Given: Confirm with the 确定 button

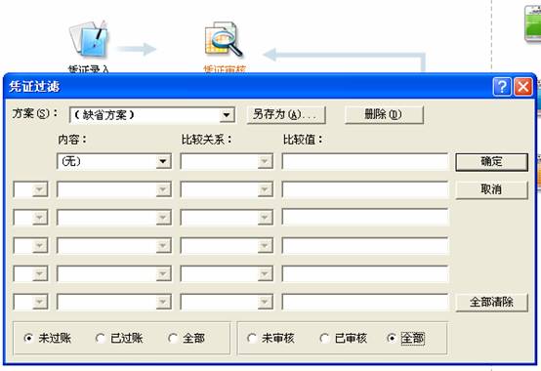Looking at the screenshot, I should [x=491, y=162].
